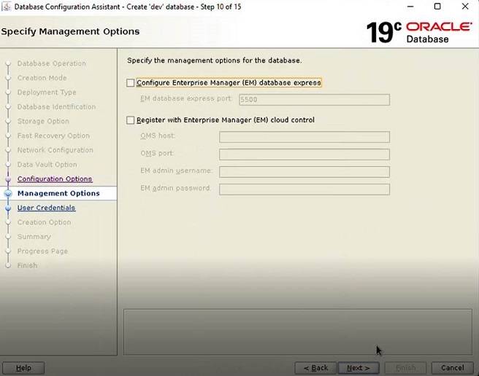479x376 pixels.
Task: Jump to Configuration Options step
Action: (55, 179)
